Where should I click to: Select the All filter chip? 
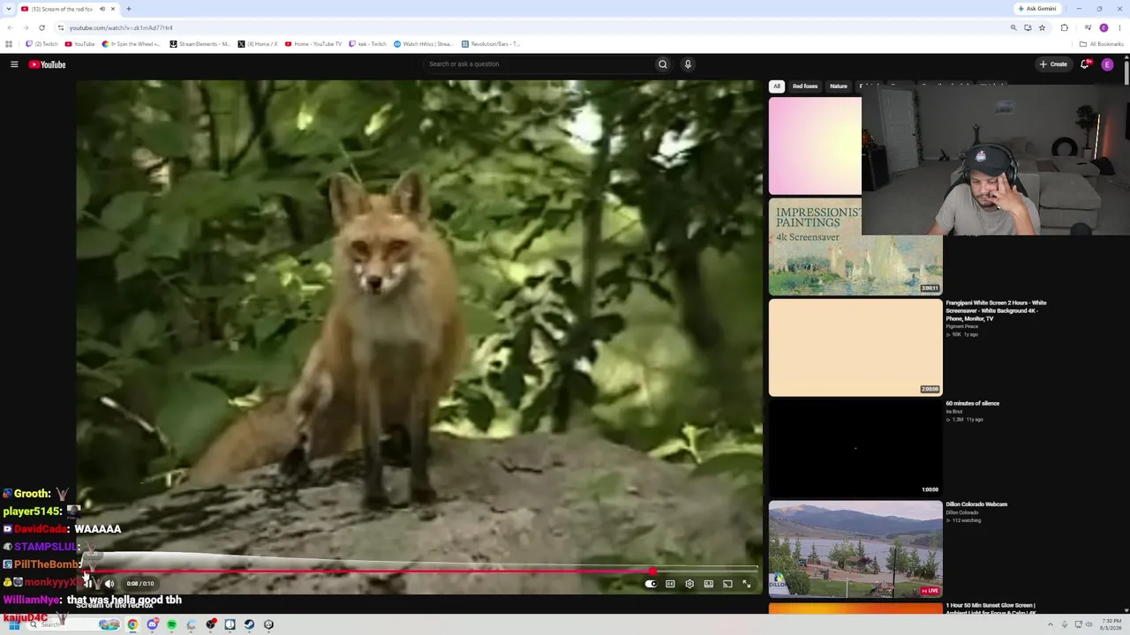777,86
